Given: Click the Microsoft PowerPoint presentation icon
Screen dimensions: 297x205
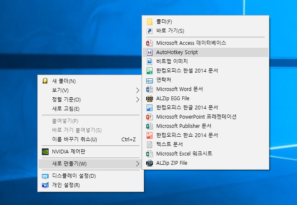Looking at the screenshot, I should point(150,117).
